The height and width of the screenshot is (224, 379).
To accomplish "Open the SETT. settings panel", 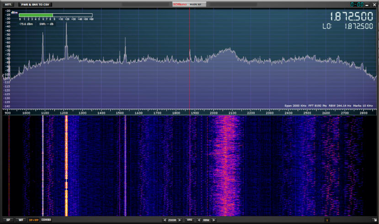I will [x=8, y=5].
